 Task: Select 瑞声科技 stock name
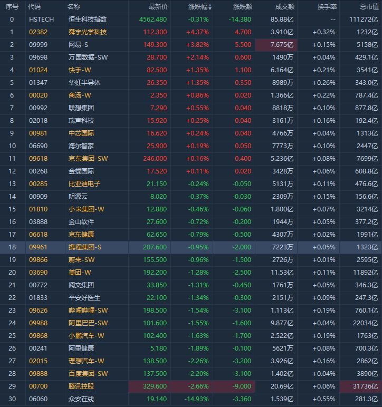(x=81, y=121)
